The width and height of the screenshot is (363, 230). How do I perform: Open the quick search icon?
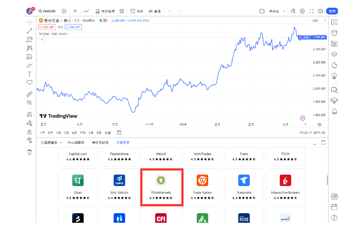pos(293,11)
